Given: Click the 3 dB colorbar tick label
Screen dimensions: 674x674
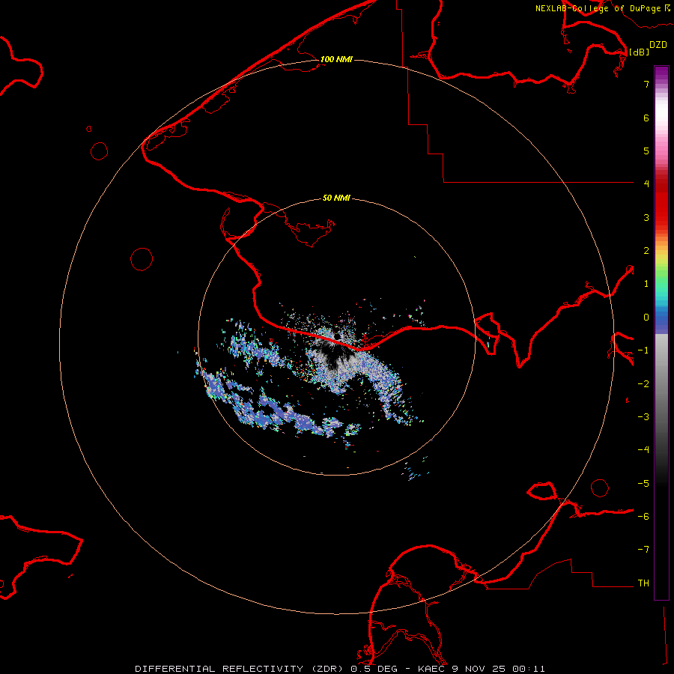Looking at the screenshot, I should tap(646, 217).
